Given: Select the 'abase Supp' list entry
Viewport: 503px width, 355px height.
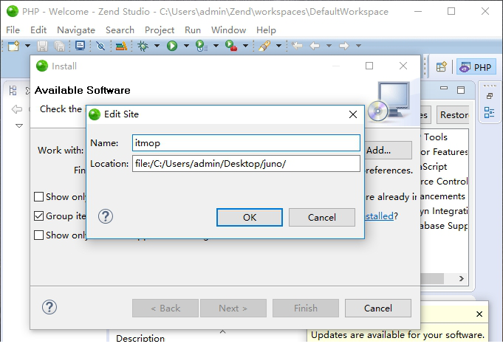Looking at the screenshot, I should click(x=444, y=226).
